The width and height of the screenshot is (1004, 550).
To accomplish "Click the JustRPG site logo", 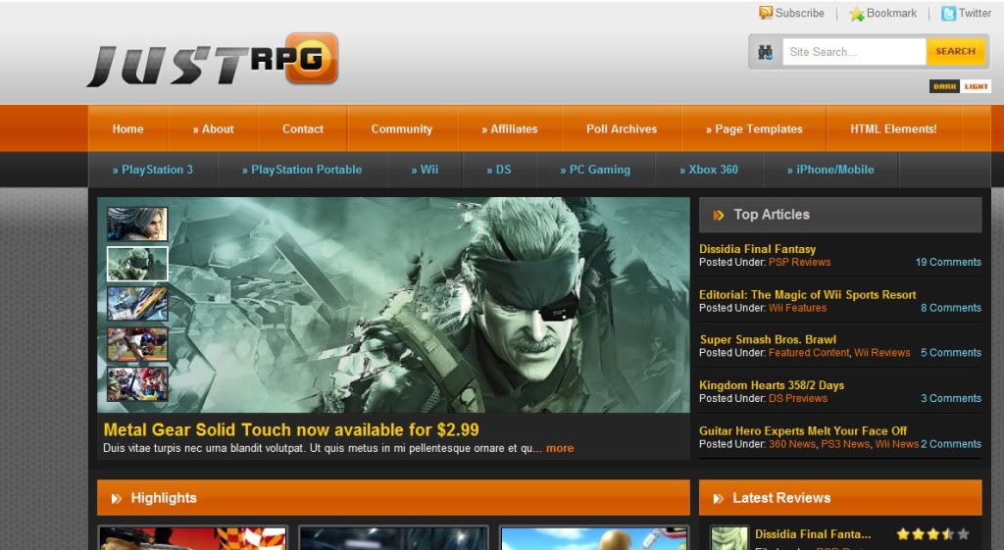I will (213, 60).
